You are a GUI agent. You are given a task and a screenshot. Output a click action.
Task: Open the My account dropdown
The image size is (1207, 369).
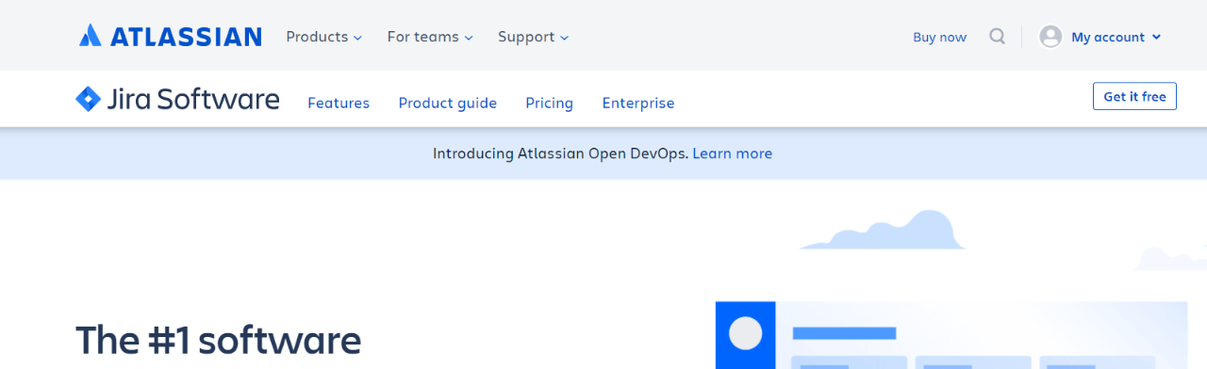click(x=1116, y=38)
